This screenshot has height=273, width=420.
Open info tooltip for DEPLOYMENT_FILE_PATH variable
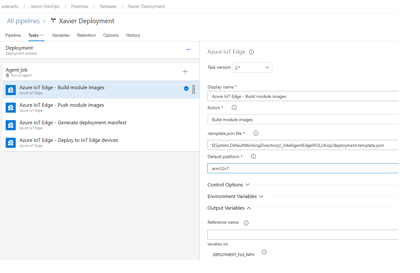pos(264,252)
